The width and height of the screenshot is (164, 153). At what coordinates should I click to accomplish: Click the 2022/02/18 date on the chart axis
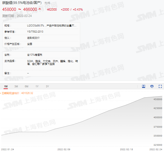click(x=126, y=149)
